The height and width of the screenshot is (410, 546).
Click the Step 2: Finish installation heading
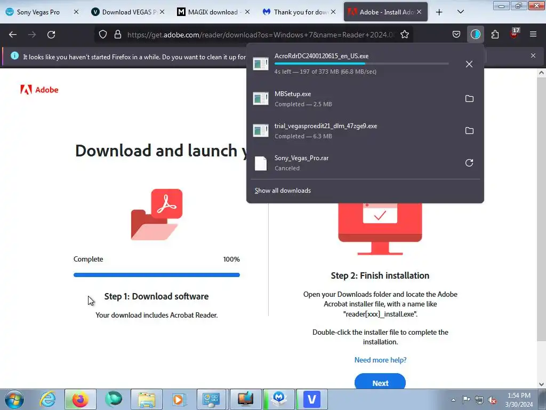(x=380, y=275)
